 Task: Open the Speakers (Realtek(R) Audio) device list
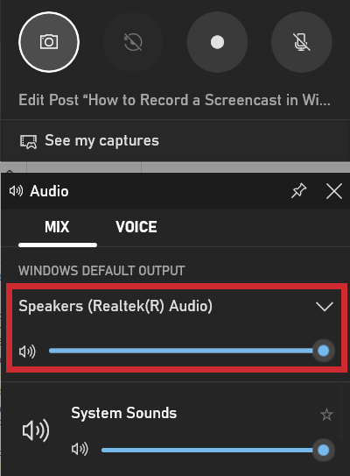pos(176,306)
